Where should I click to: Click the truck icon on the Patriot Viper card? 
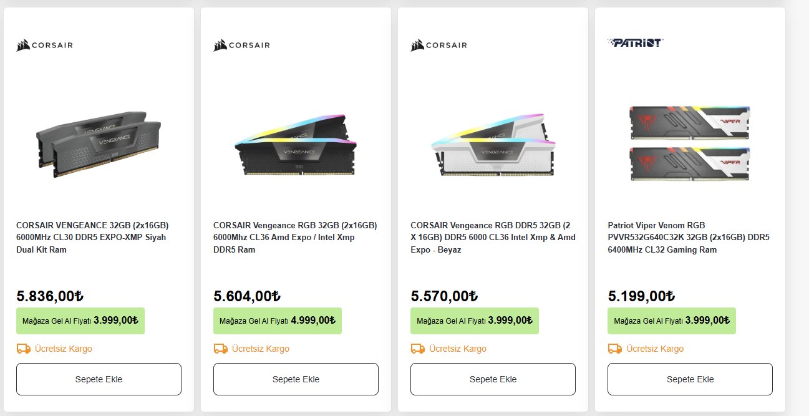click(615, 349)
